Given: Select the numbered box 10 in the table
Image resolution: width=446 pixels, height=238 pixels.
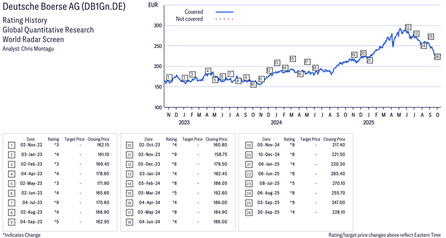Looking at the screenshot, I should click(128, 145).
